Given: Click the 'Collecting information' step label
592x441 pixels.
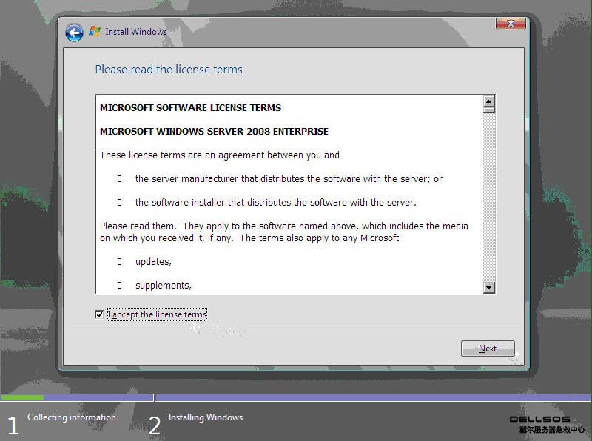Looking at the screenshot, I should point(71,417).
